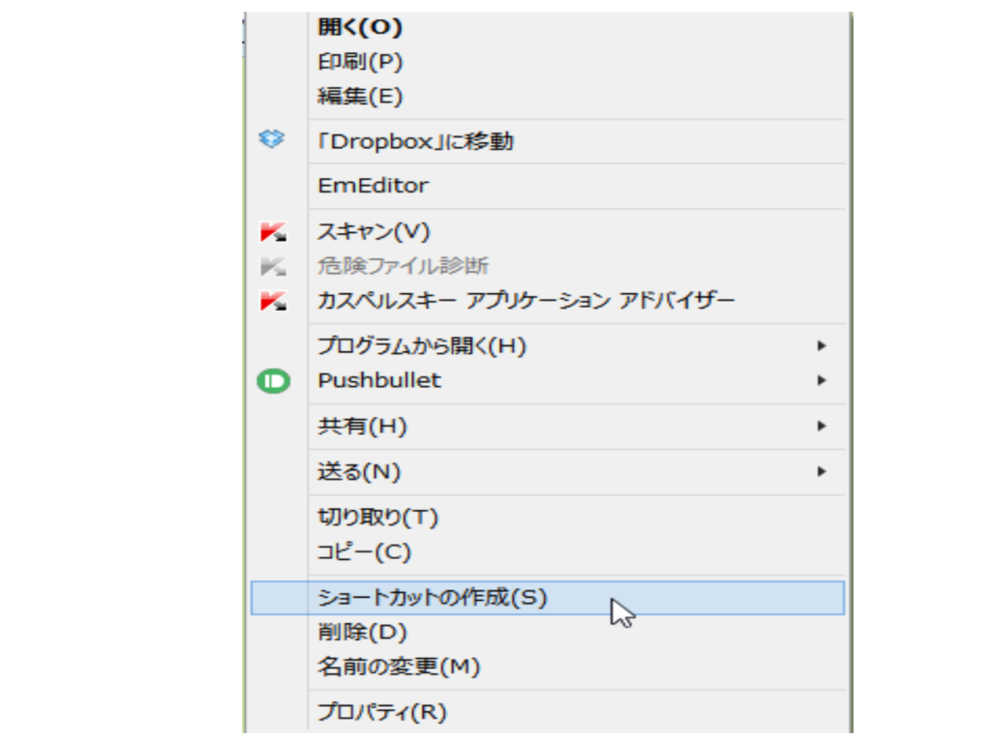Screen dimensions: 991x743
Task: Expand the プログラムから開く(H) submenu arrow
Action: [822, 345]
